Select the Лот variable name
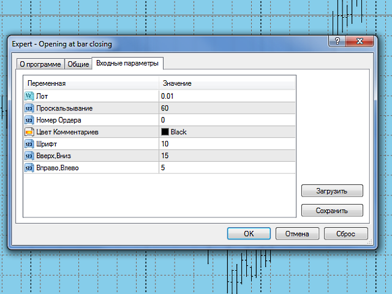The height and width of the screenshot is (294, 392). click(42, 96)
